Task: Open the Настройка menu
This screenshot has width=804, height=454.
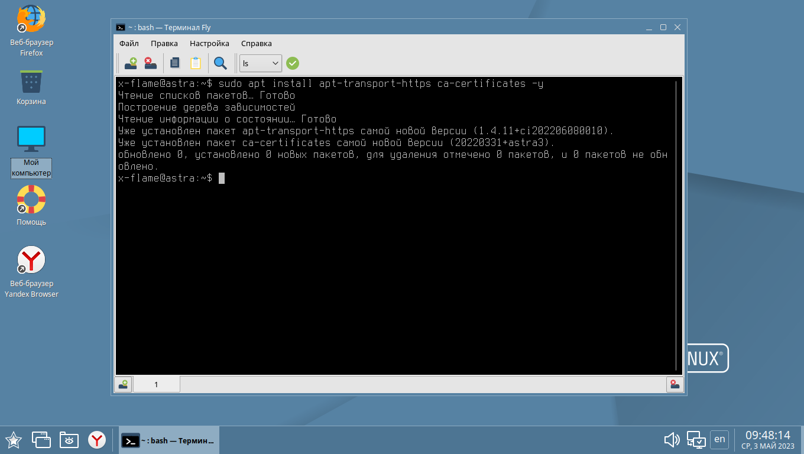Action: click(209, 43)
